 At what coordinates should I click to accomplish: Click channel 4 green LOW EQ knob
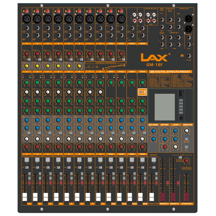(x=58, y=111)
